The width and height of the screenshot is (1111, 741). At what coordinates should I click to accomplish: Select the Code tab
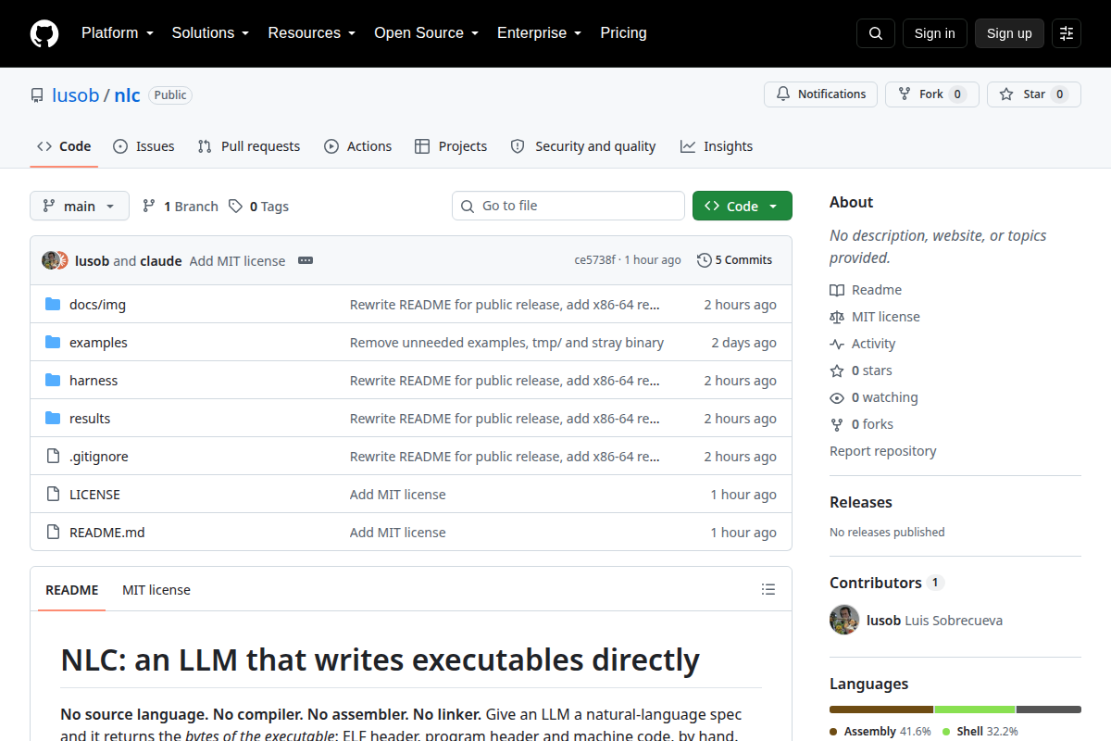[64, 146]
